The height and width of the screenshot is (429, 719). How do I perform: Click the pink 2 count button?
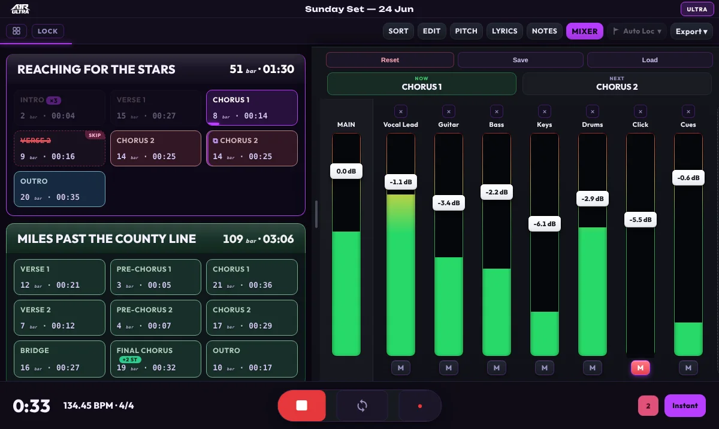pos(648,406)
